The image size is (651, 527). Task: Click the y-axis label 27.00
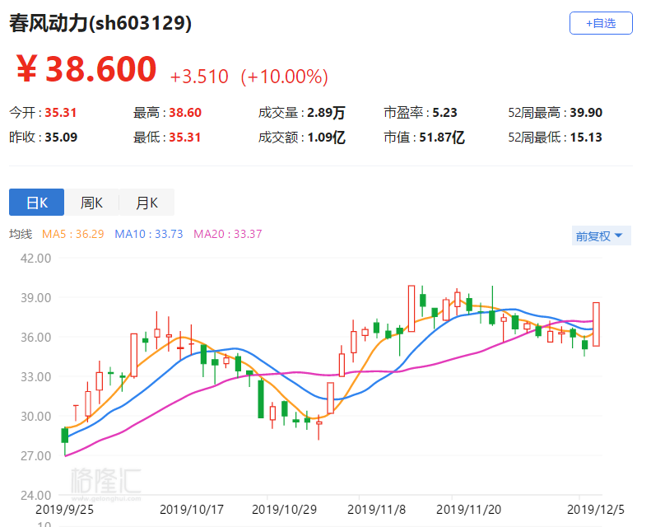tap(36, 455)
